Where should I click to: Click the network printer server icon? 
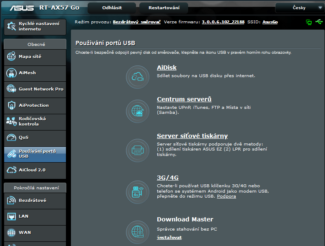[x=137, y=150]
